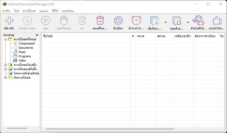Open the ภารกิจ menu
227x133 pixels.
point(6,11)
